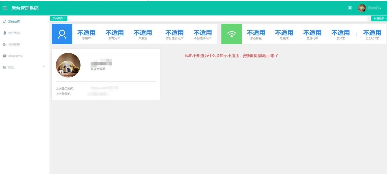Click the blue user statistics icon tile
Screen dimensions: 387x174
(x=62, y=34)
